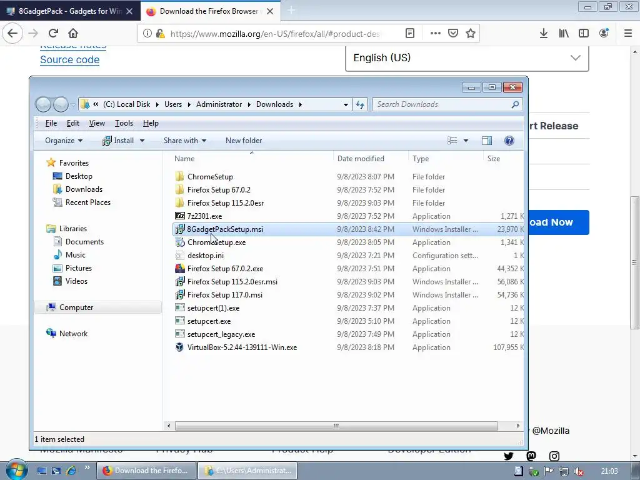Click the Windows Start orb
Viewport: 640px width, 480px height.
tap(16, 470)
